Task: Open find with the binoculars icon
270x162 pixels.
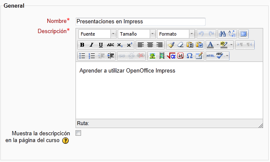Action: pyautogui.click(x=222, y=34)
